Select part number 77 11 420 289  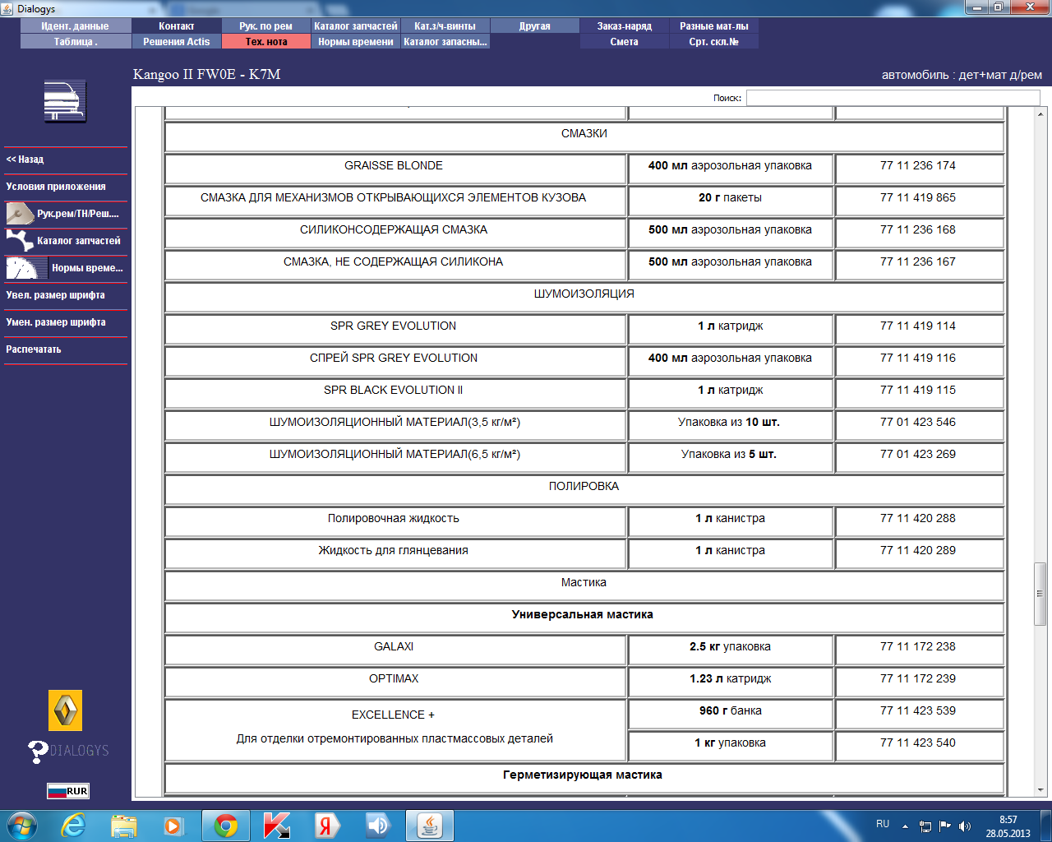click(x=918, y=551)
